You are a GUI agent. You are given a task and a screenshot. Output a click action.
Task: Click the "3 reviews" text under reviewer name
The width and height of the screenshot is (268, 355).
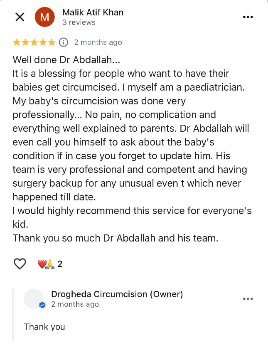[79, 22]
